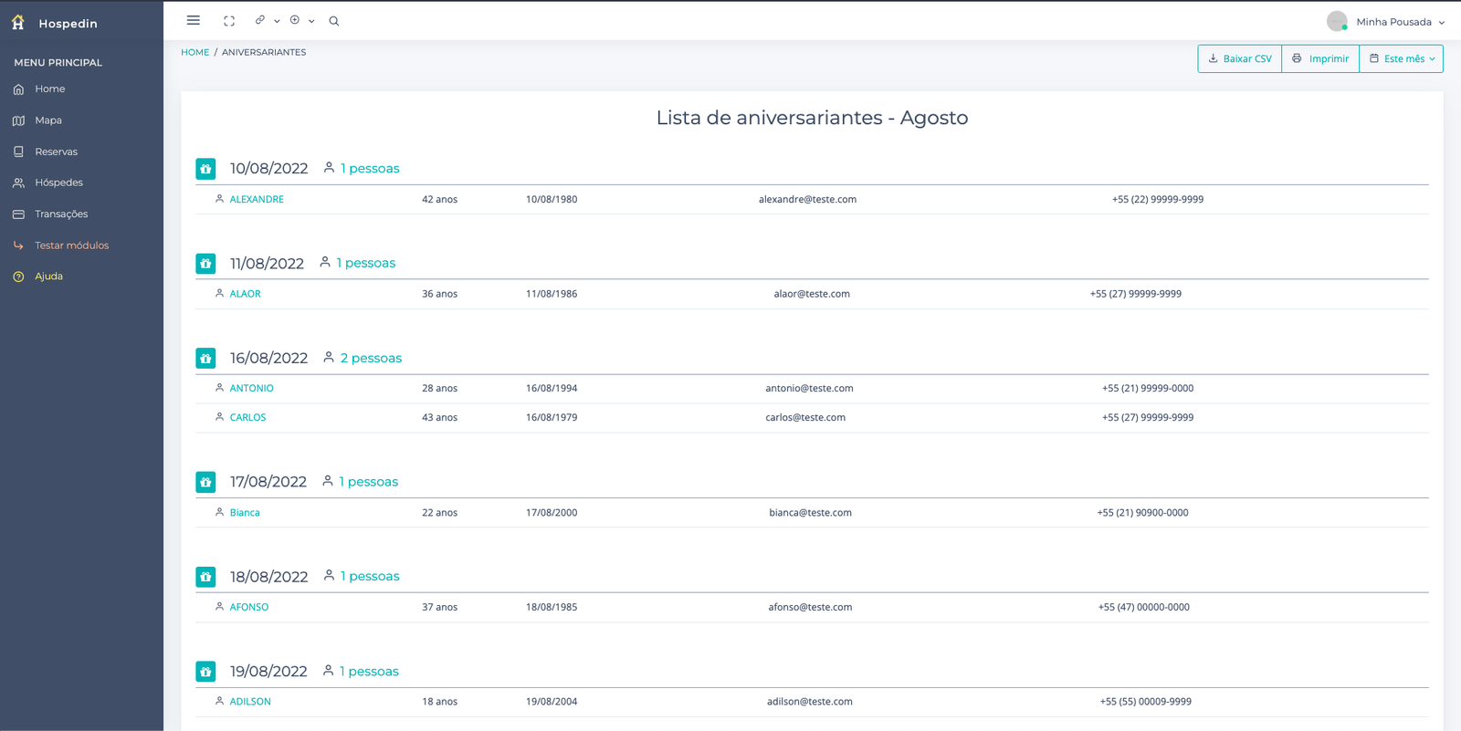
Task: Click the house icon next to Home
Action: (18, 89)
